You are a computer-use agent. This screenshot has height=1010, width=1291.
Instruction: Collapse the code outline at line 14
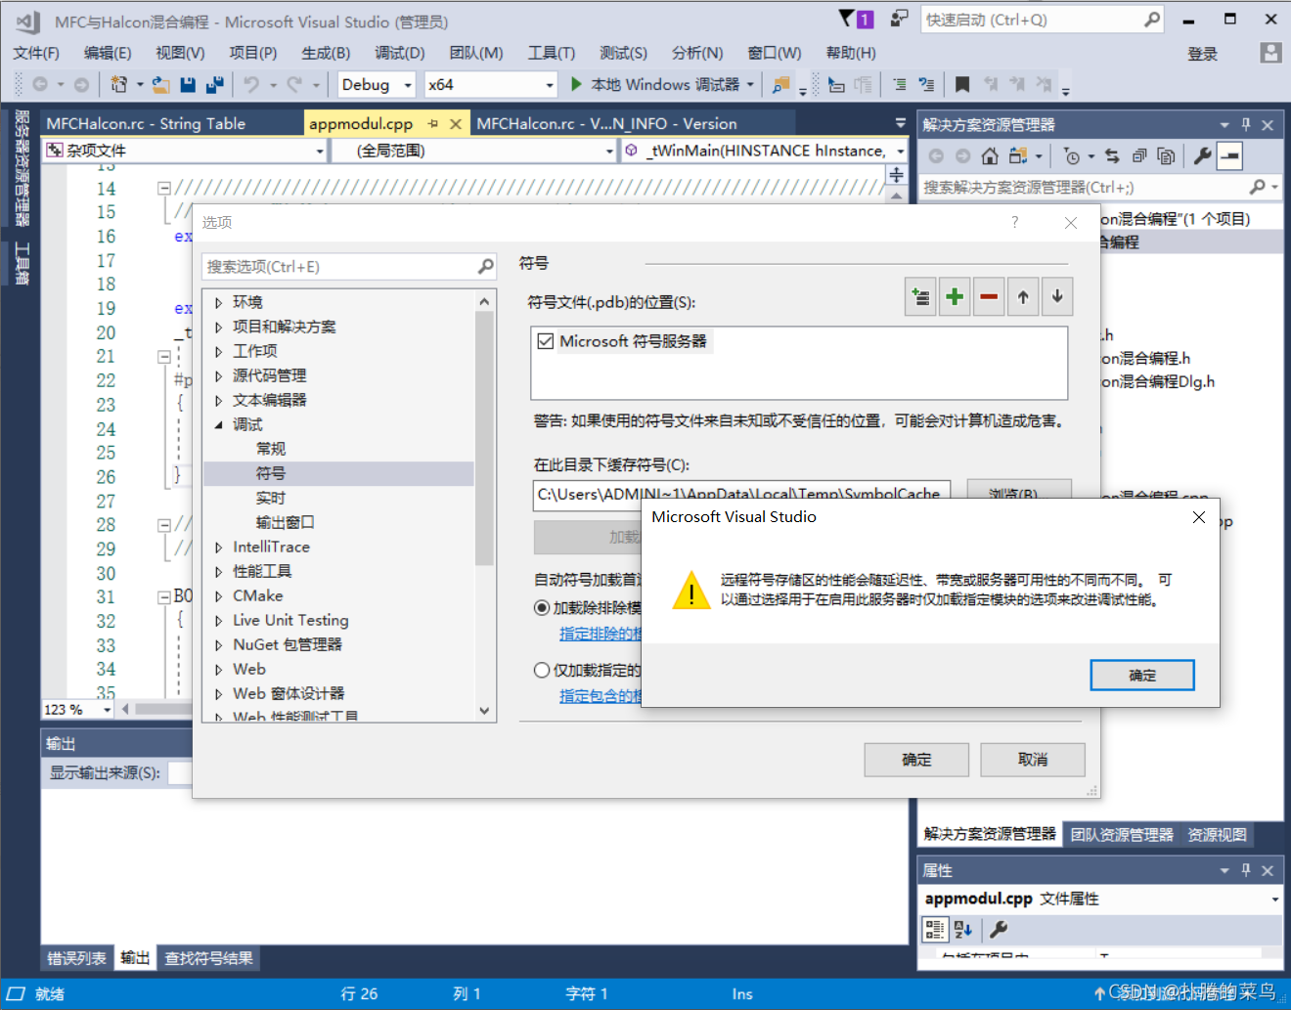(164, 188)
